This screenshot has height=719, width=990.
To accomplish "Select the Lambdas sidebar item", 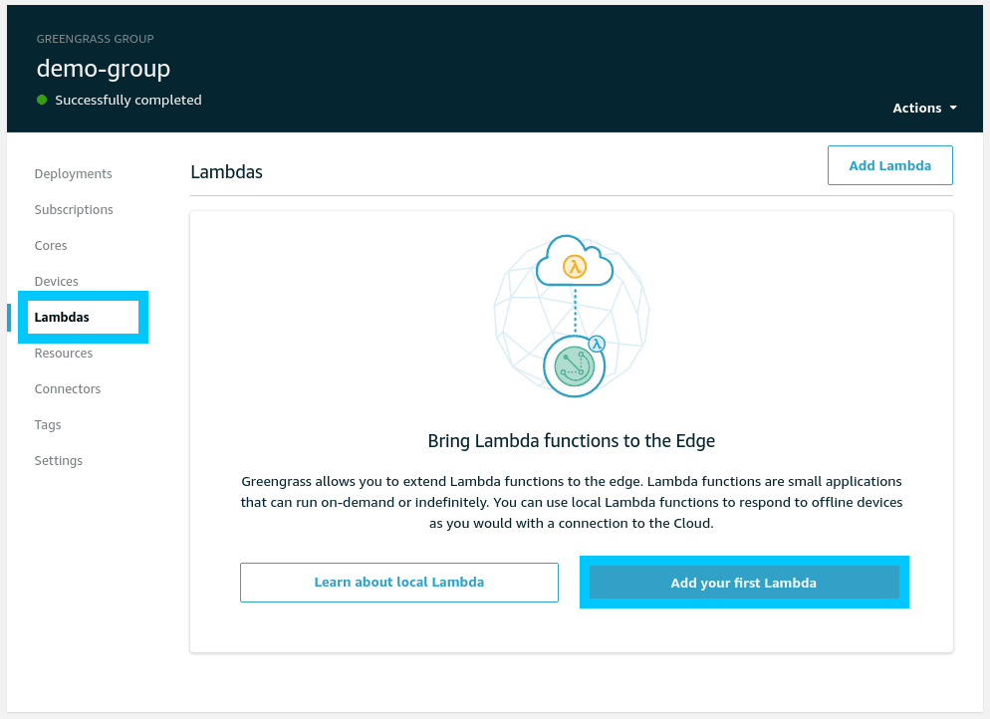I will click(x=62, y=317).
